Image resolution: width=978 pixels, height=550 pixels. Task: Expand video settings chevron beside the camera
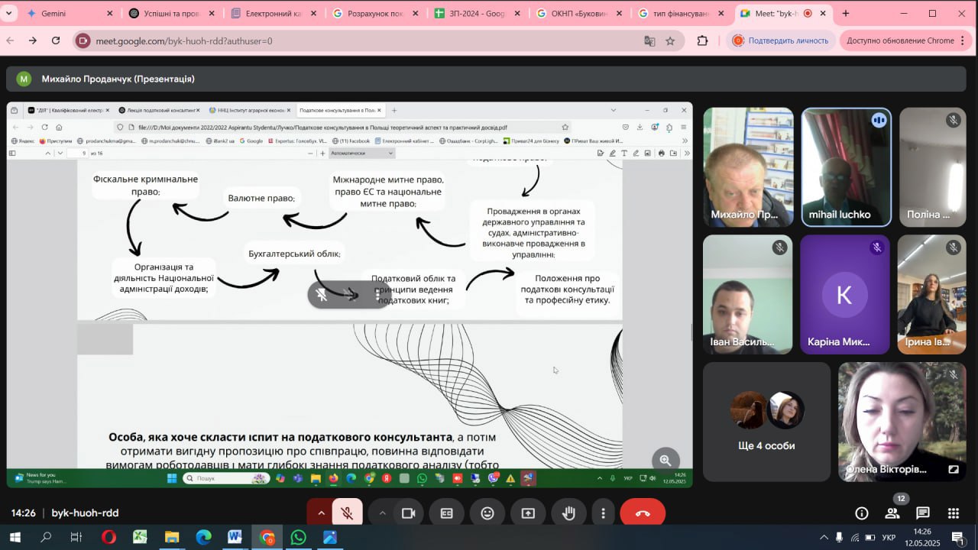click(x=382, y=513)
